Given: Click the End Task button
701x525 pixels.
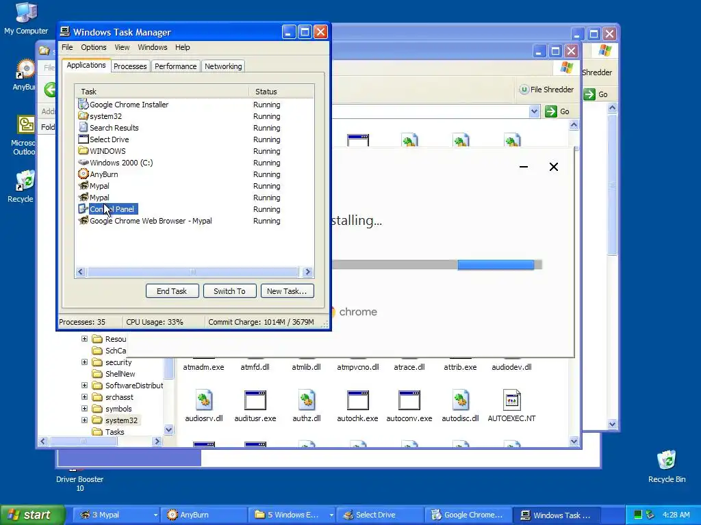Looking at the screenshot, I should (x=172, y=291).
